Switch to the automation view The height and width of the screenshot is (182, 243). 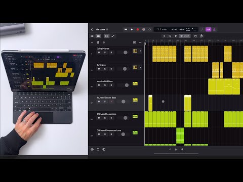tap(113, 36)
